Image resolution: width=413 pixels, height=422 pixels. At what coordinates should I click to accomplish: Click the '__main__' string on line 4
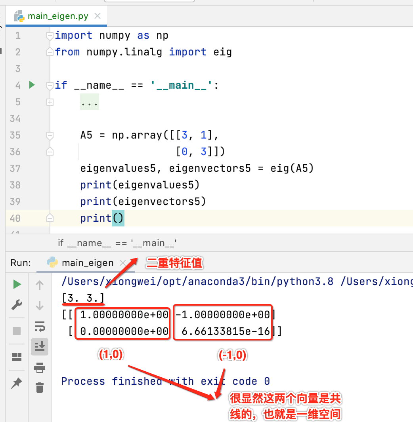point(181,86)
